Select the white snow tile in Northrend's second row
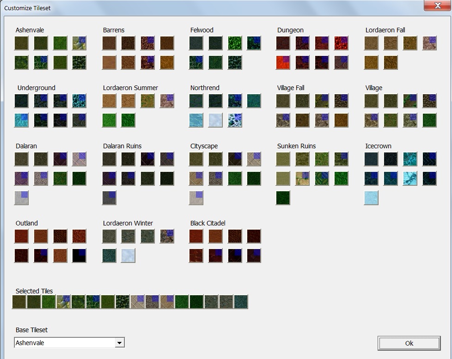 pyautogui.click(x=215, y=120)
